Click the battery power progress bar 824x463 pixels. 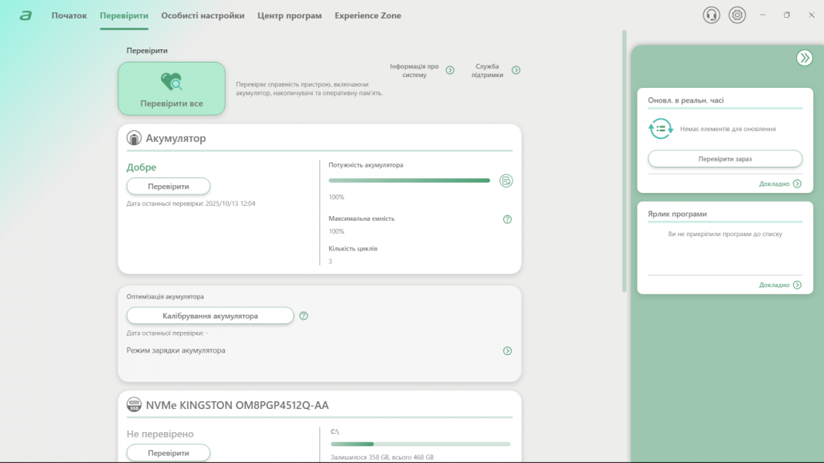pyautogui.click(x=409, y=181)
